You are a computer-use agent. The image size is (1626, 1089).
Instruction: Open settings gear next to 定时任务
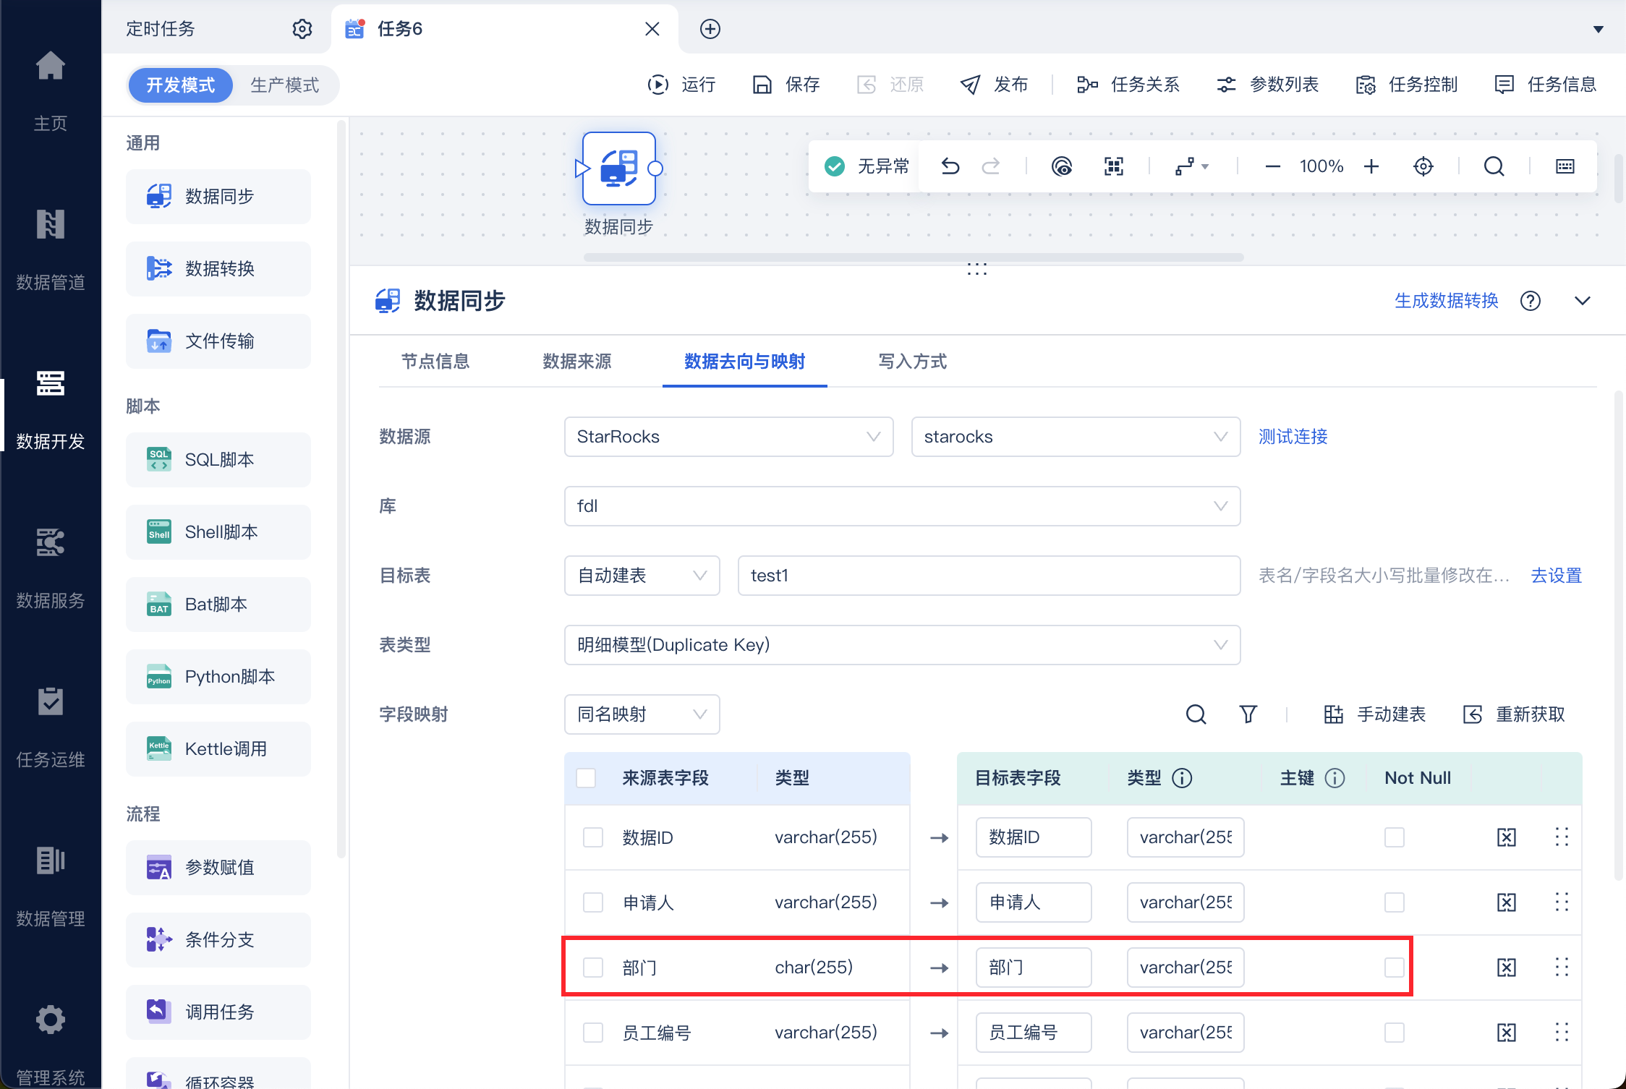coord(302,29)
